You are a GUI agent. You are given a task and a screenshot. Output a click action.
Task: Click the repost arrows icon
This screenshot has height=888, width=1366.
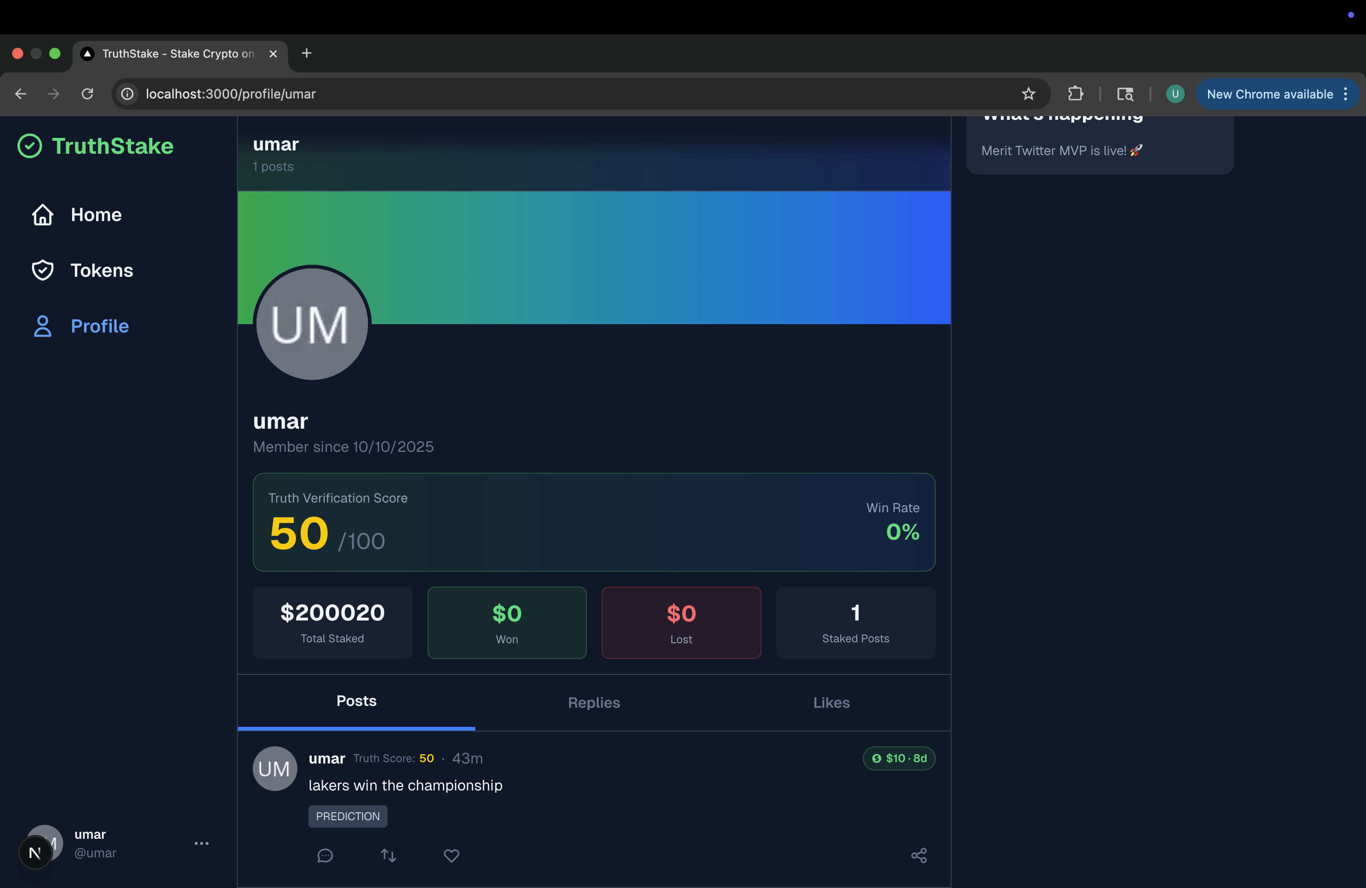coord(388,855)
